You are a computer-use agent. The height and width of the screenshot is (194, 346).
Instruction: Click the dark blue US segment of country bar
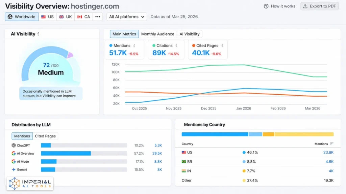pyautogui.click(x=215, y=134)
